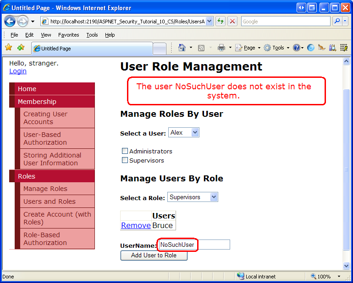Open the Select a User dropdown

tap(184, 132)
